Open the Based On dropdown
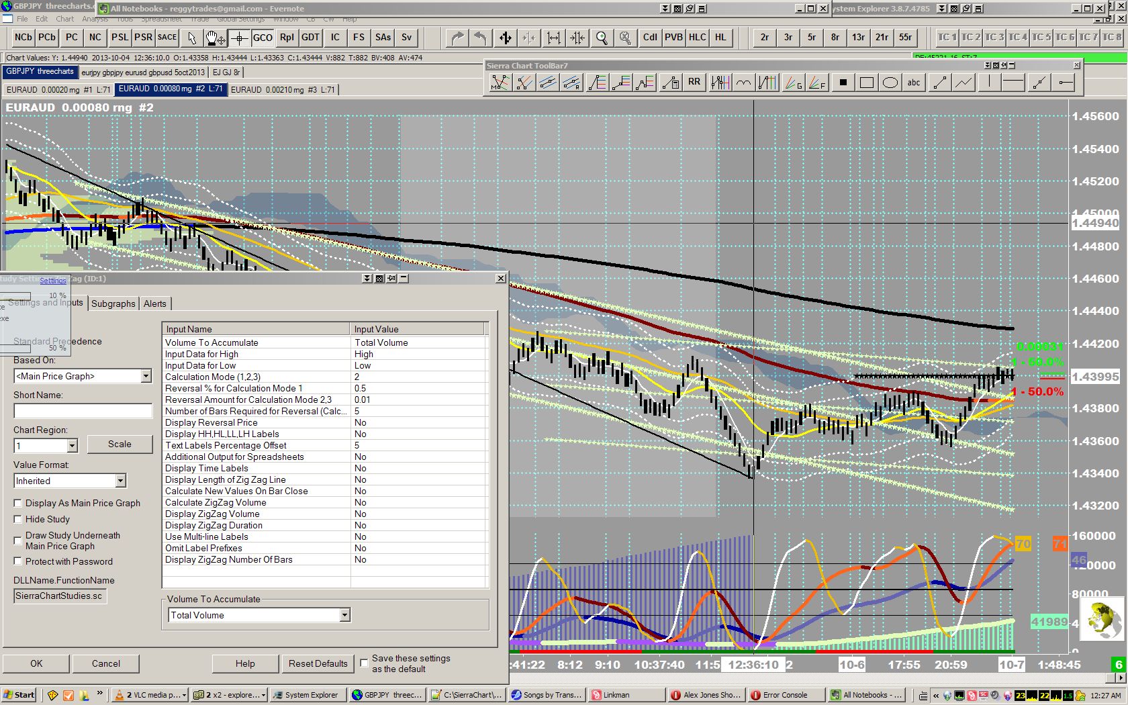Image resolution: width=1128 pixels, height=705 pixels. coord(146,376)
